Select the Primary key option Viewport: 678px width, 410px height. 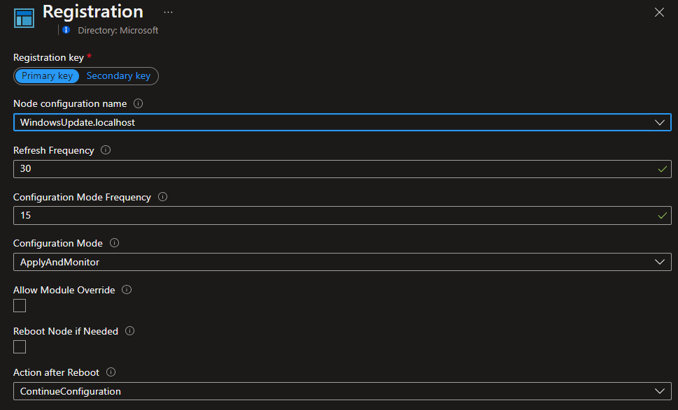click(x=47, y=76)
